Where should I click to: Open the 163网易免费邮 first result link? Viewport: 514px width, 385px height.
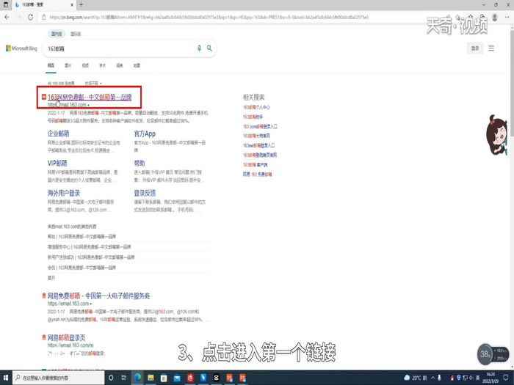click(x=90, y=97)
